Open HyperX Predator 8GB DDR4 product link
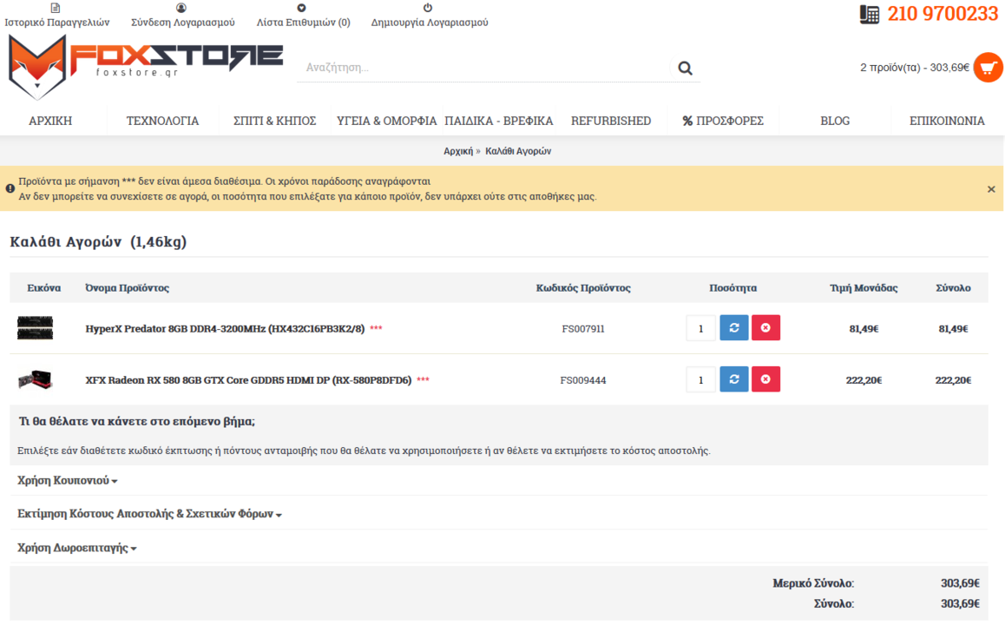This screenshot has width=1005, height=625. click(225, 328)
